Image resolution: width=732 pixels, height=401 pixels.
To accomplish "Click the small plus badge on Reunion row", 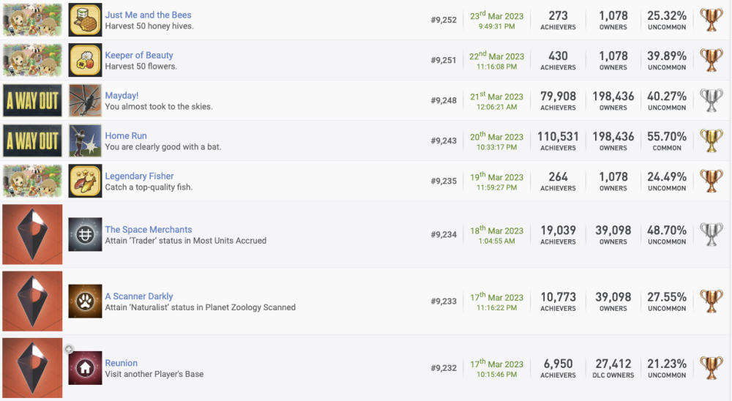I will [x=69, y=349].
